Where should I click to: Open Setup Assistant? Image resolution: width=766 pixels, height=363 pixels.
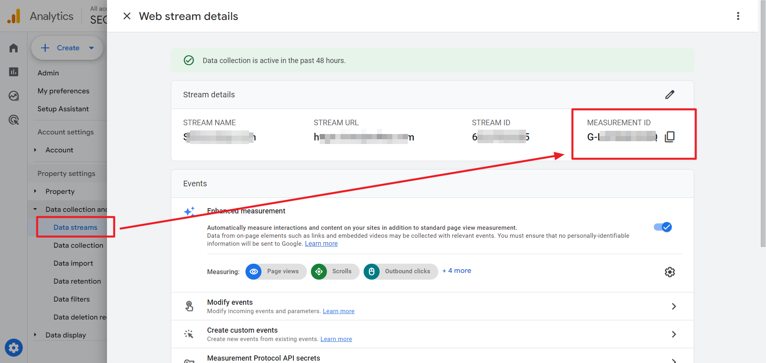click(x=63, y=109)
